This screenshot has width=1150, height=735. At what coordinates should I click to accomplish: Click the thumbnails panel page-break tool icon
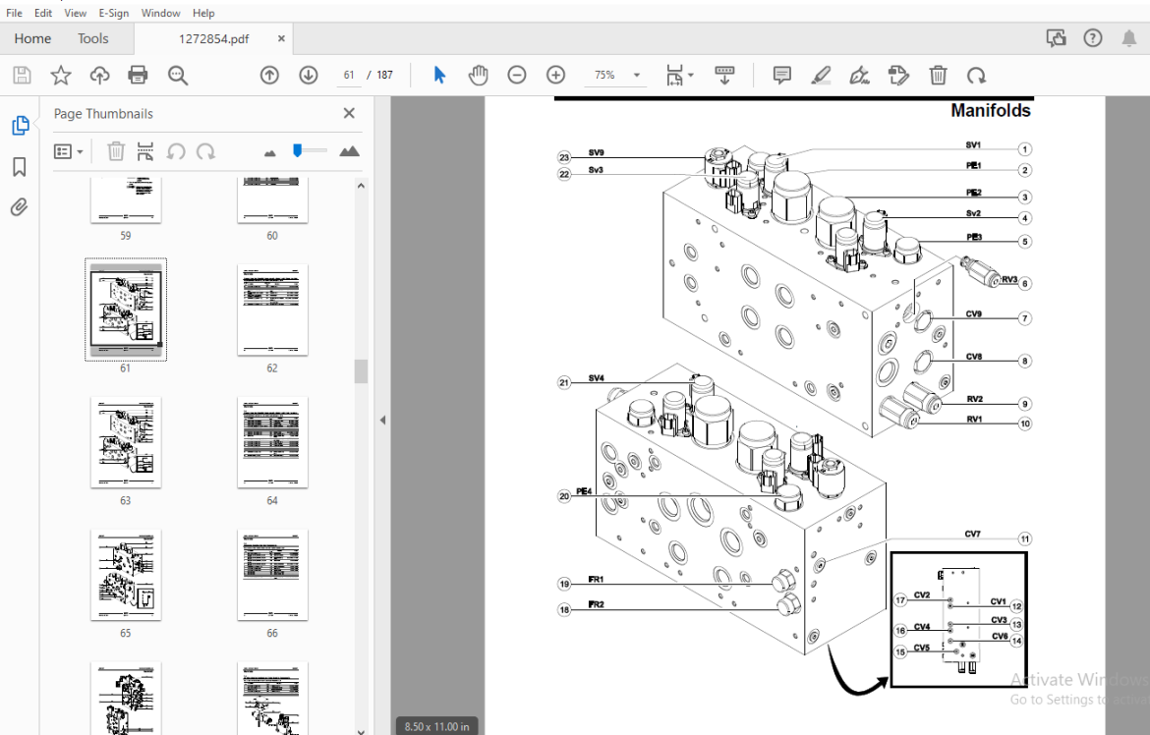[x=145, y=152]
